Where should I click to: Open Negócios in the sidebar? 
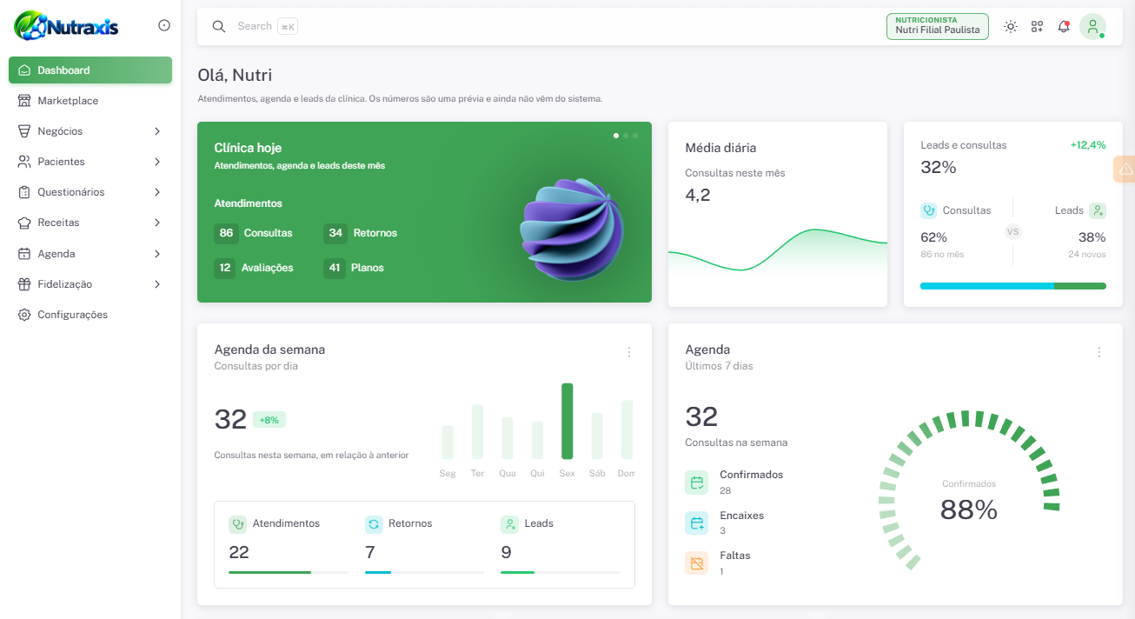tap(90, 131)
